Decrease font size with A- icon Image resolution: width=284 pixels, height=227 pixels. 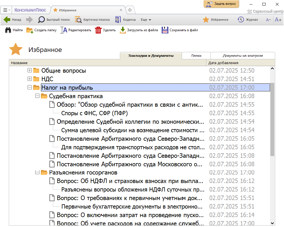click(268, 20)
